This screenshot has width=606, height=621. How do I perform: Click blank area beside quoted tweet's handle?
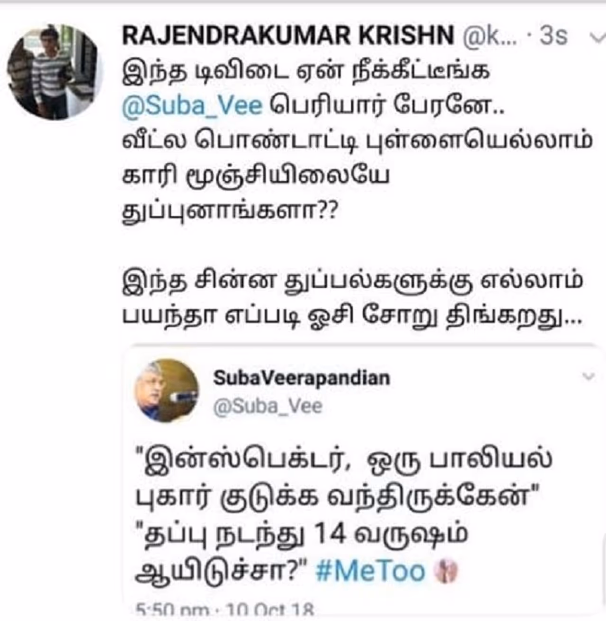(x=450, y=406)
